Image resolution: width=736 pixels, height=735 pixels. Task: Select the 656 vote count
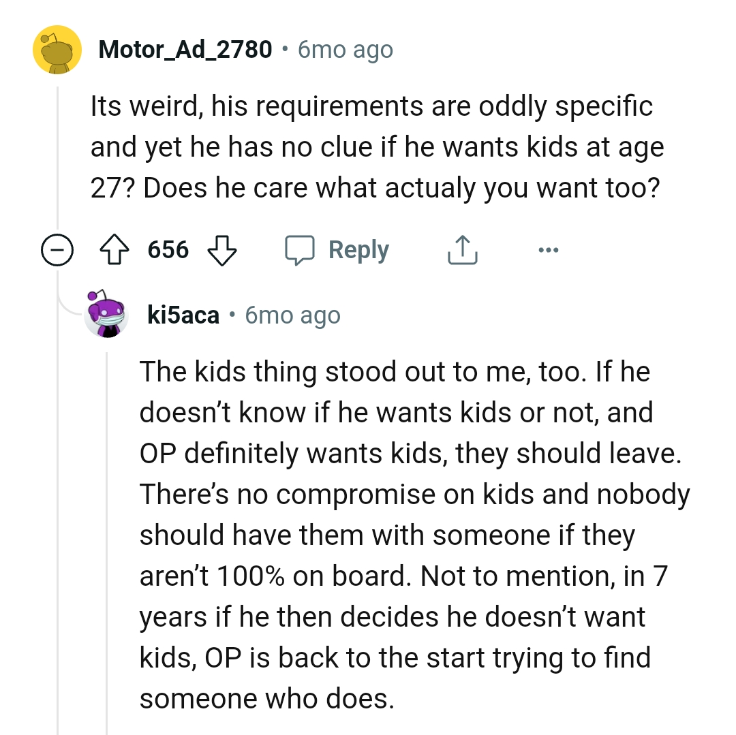(169, 249)
